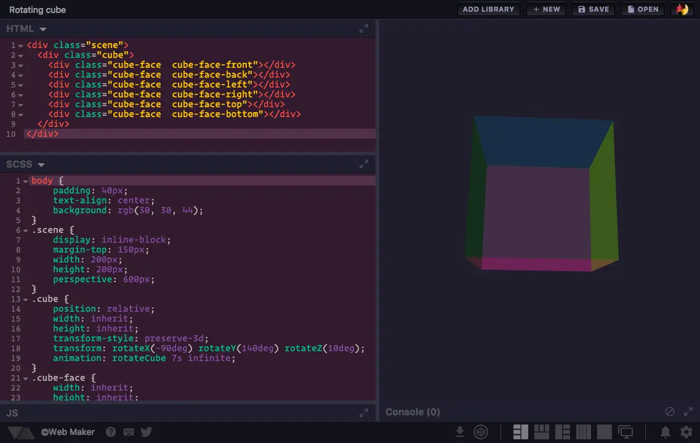Click the Rotating cube title field
Image resolution: width=700 pixels, height=443 pixels.
coord(38,10)
